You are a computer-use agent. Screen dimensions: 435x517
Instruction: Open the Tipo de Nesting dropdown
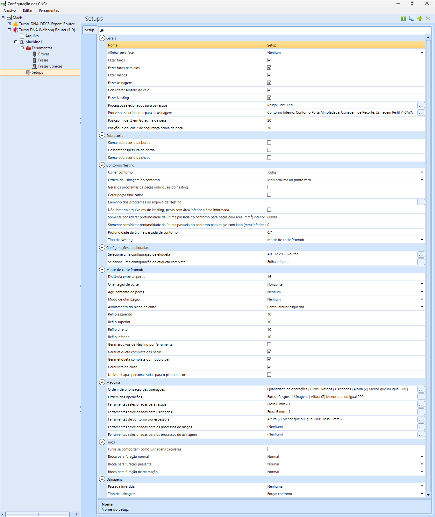pos(422,240)
